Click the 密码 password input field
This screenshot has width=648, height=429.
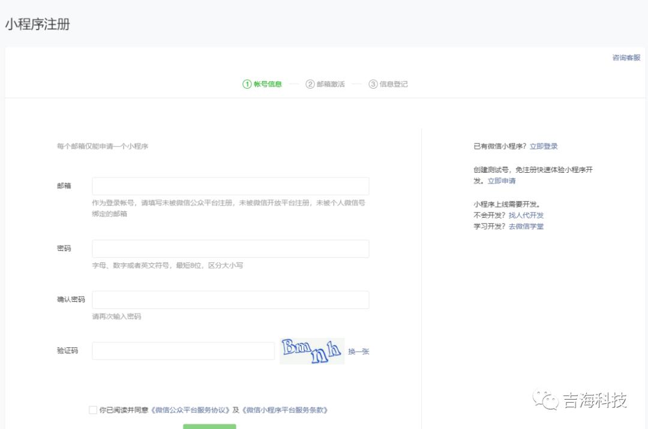pos(230,248)
